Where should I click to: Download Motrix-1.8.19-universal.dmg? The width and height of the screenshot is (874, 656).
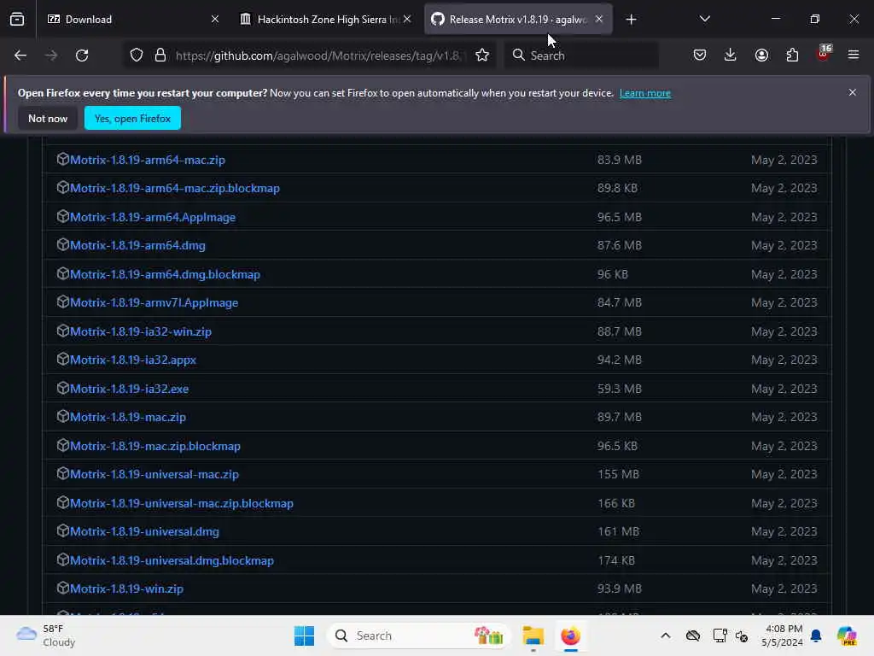[x=145, y=531]
